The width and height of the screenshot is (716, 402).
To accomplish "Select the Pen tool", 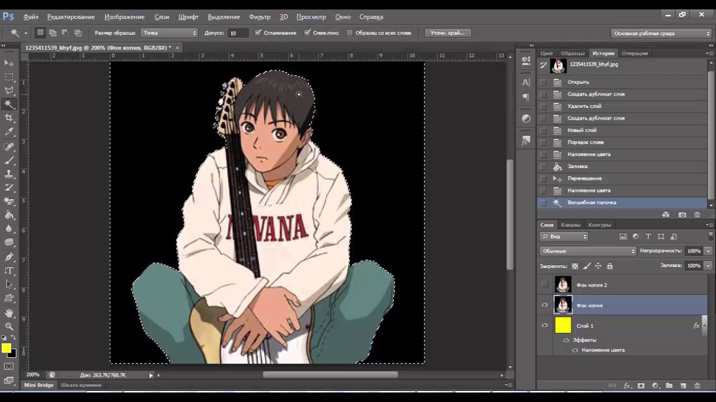I will point(9,257).
